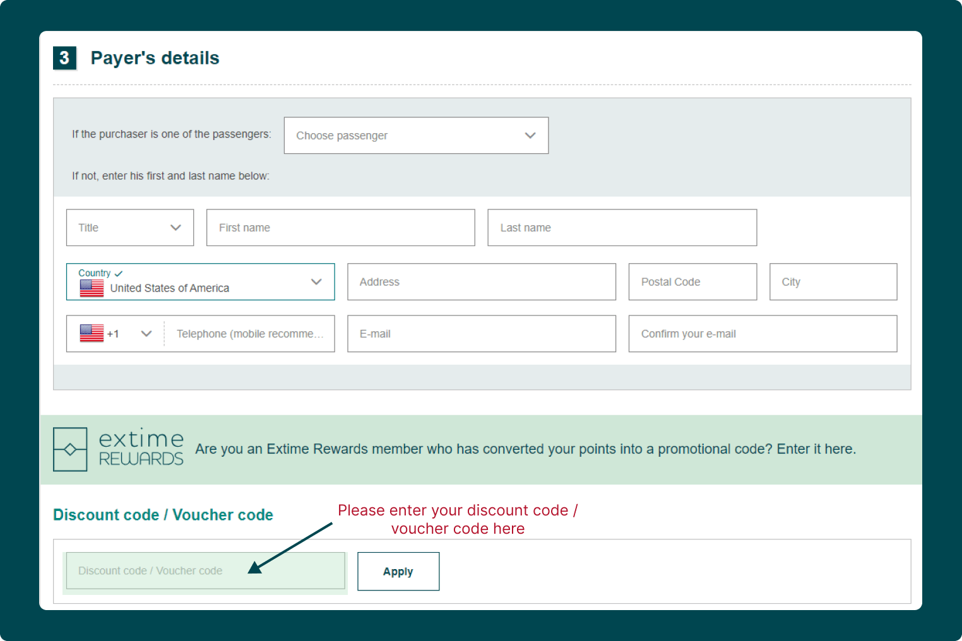Click the Discount code / Voucher code field
Image resolution: width=962 pixels, height=641 pixels.
click(206, 571)
